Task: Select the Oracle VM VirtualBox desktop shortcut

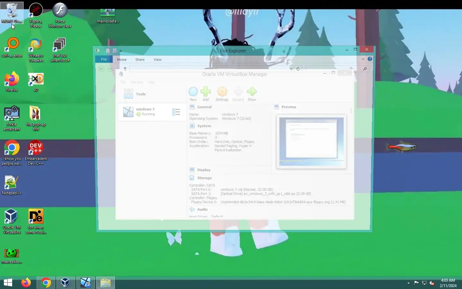Action: coord(12,221)
